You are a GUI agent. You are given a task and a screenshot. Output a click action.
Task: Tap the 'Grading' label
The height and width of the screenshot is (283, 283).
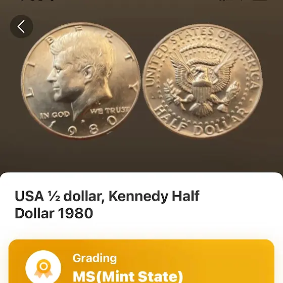tap(95, 258)
